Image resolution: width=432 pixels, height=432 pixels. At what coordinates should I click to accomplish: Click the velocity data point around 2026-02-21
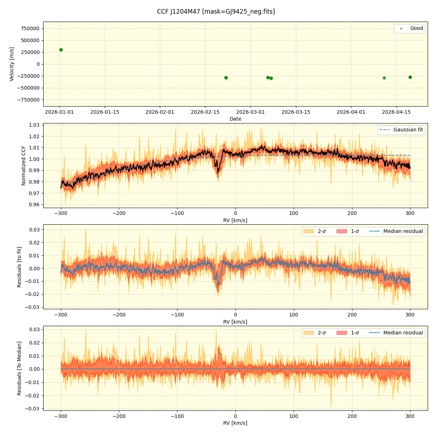pos(226,78)
